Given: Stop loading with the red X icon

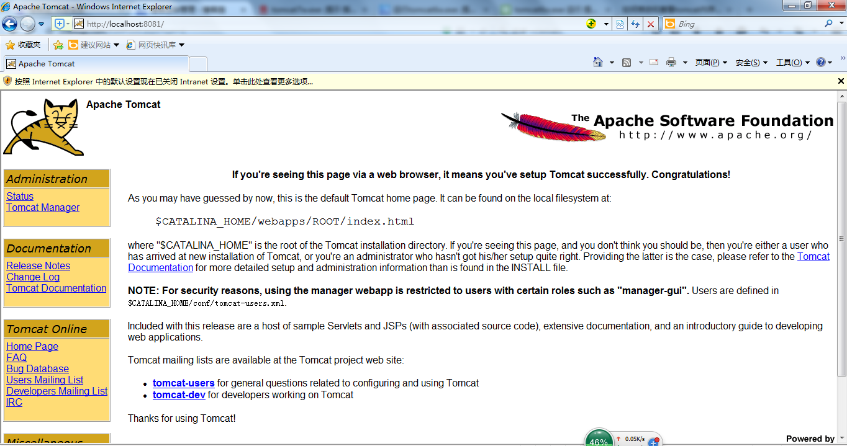Looking at the screenshot, I should pyautogui.click(x=651, y=24).
